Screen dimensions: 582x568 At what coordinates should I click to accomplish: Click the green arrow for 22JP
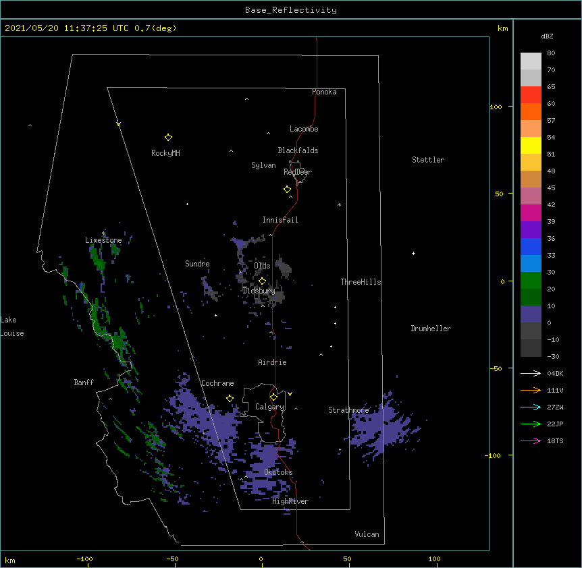pos(531,424)
